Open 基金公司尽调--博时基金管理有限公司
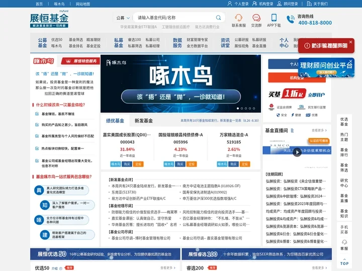The width and height of the screenshot is (362, 271). (x=141, y=238)
